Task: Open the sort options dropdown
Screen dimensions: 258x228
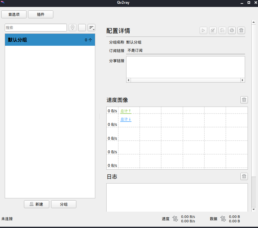Action: pyautogui.click(x=91, y=28)
